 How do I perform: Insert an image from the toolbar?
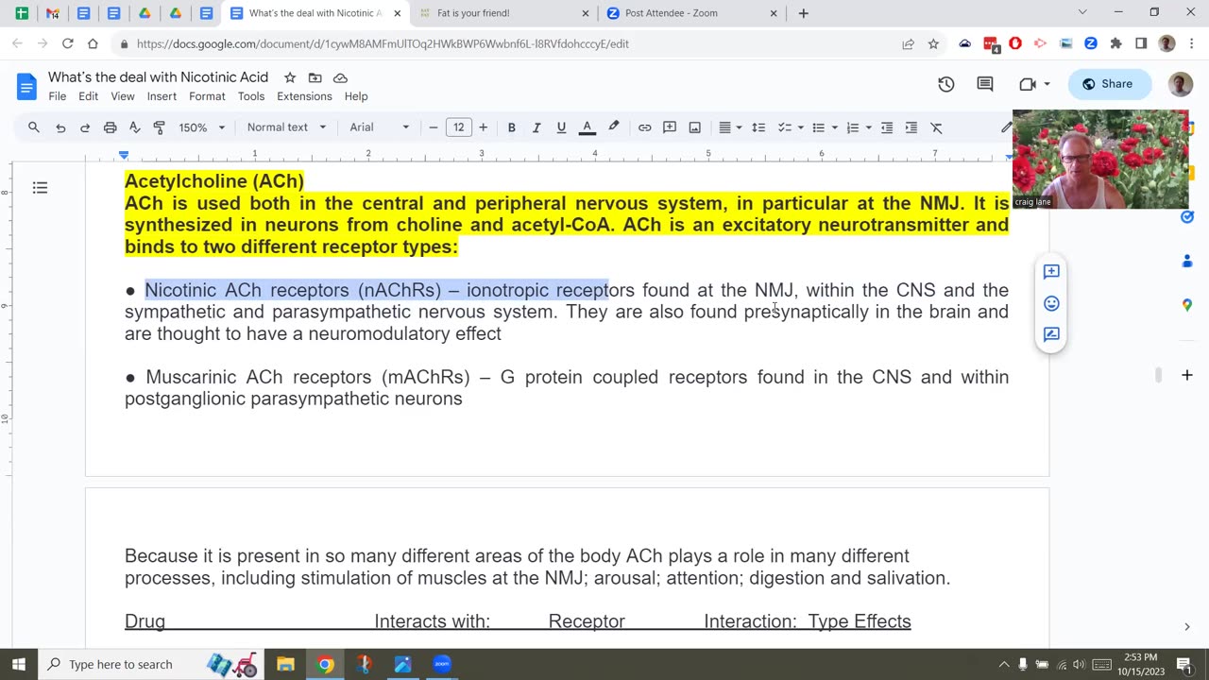tap(694, 127)
